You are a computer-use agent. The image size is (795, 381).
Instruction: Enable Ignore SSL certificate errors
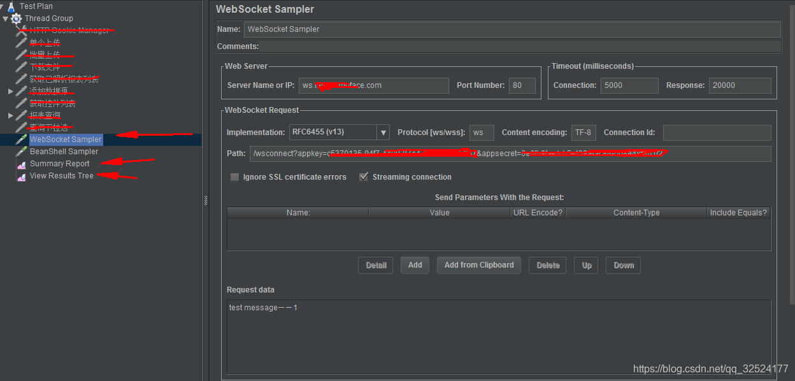pos(234,177)
